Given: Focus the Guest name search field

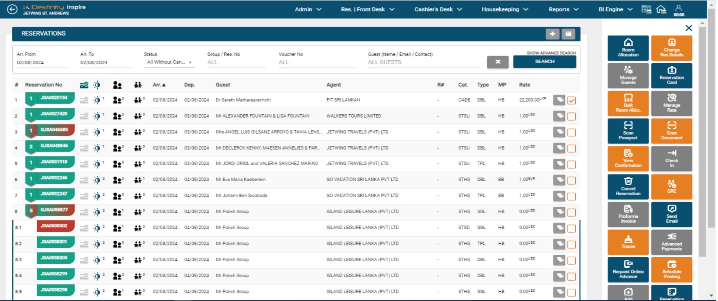Looking at the screenshot, I should click(x=424, y=62).
